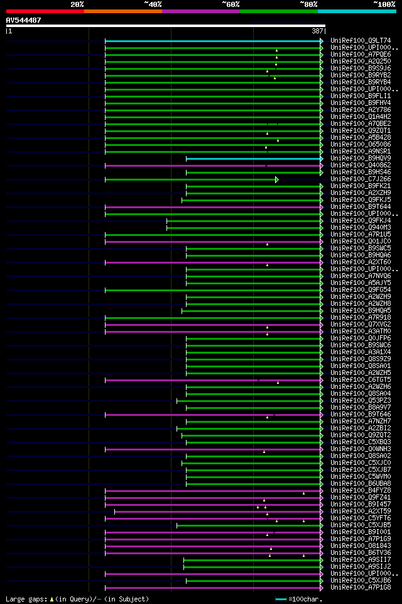Screen dimensions: 402x604
Task: Open hit UniRef100_B9HQA6
Action: (361, 255)
